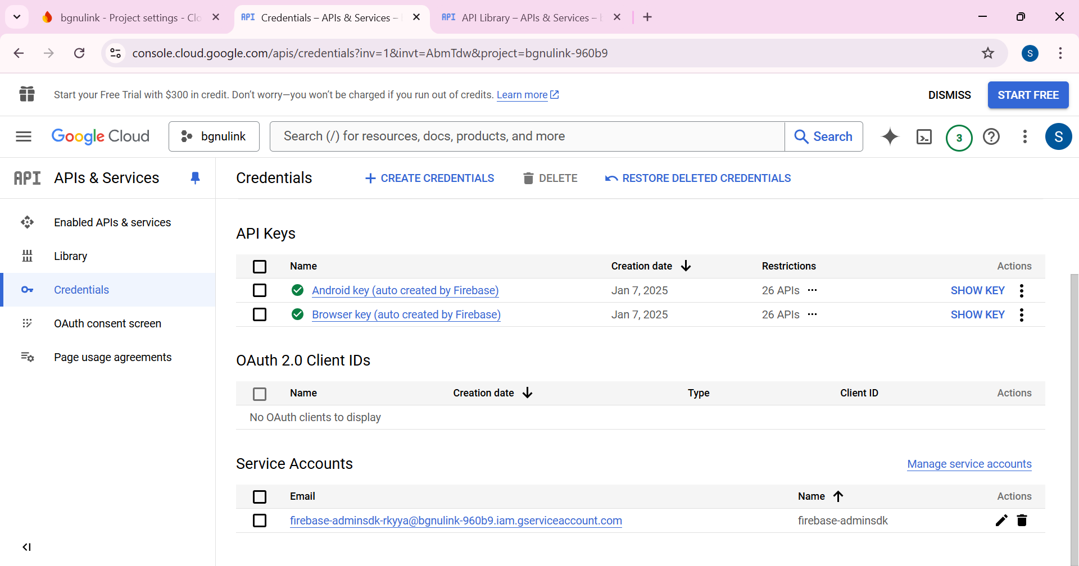The height and width of the screenshot is (566, 1079).
Task: Toggle OAuth client IDs header checkbox
Action: pos(260,394)
